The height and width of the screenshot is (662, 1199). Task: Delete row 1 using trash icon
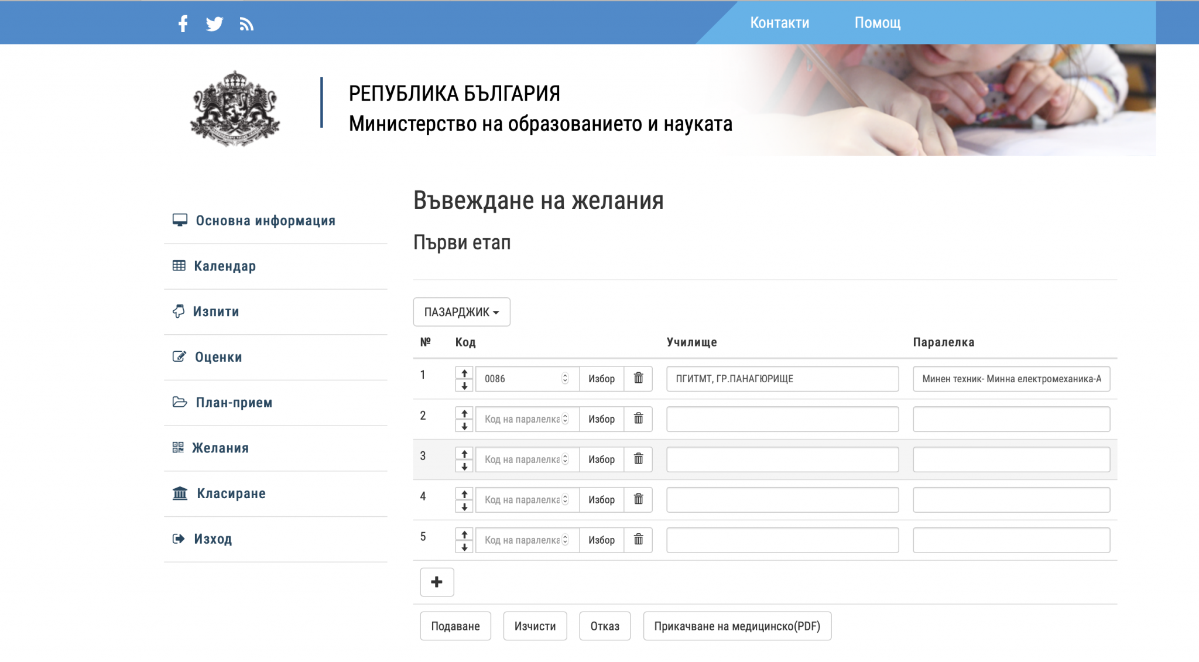coord(638,379)
